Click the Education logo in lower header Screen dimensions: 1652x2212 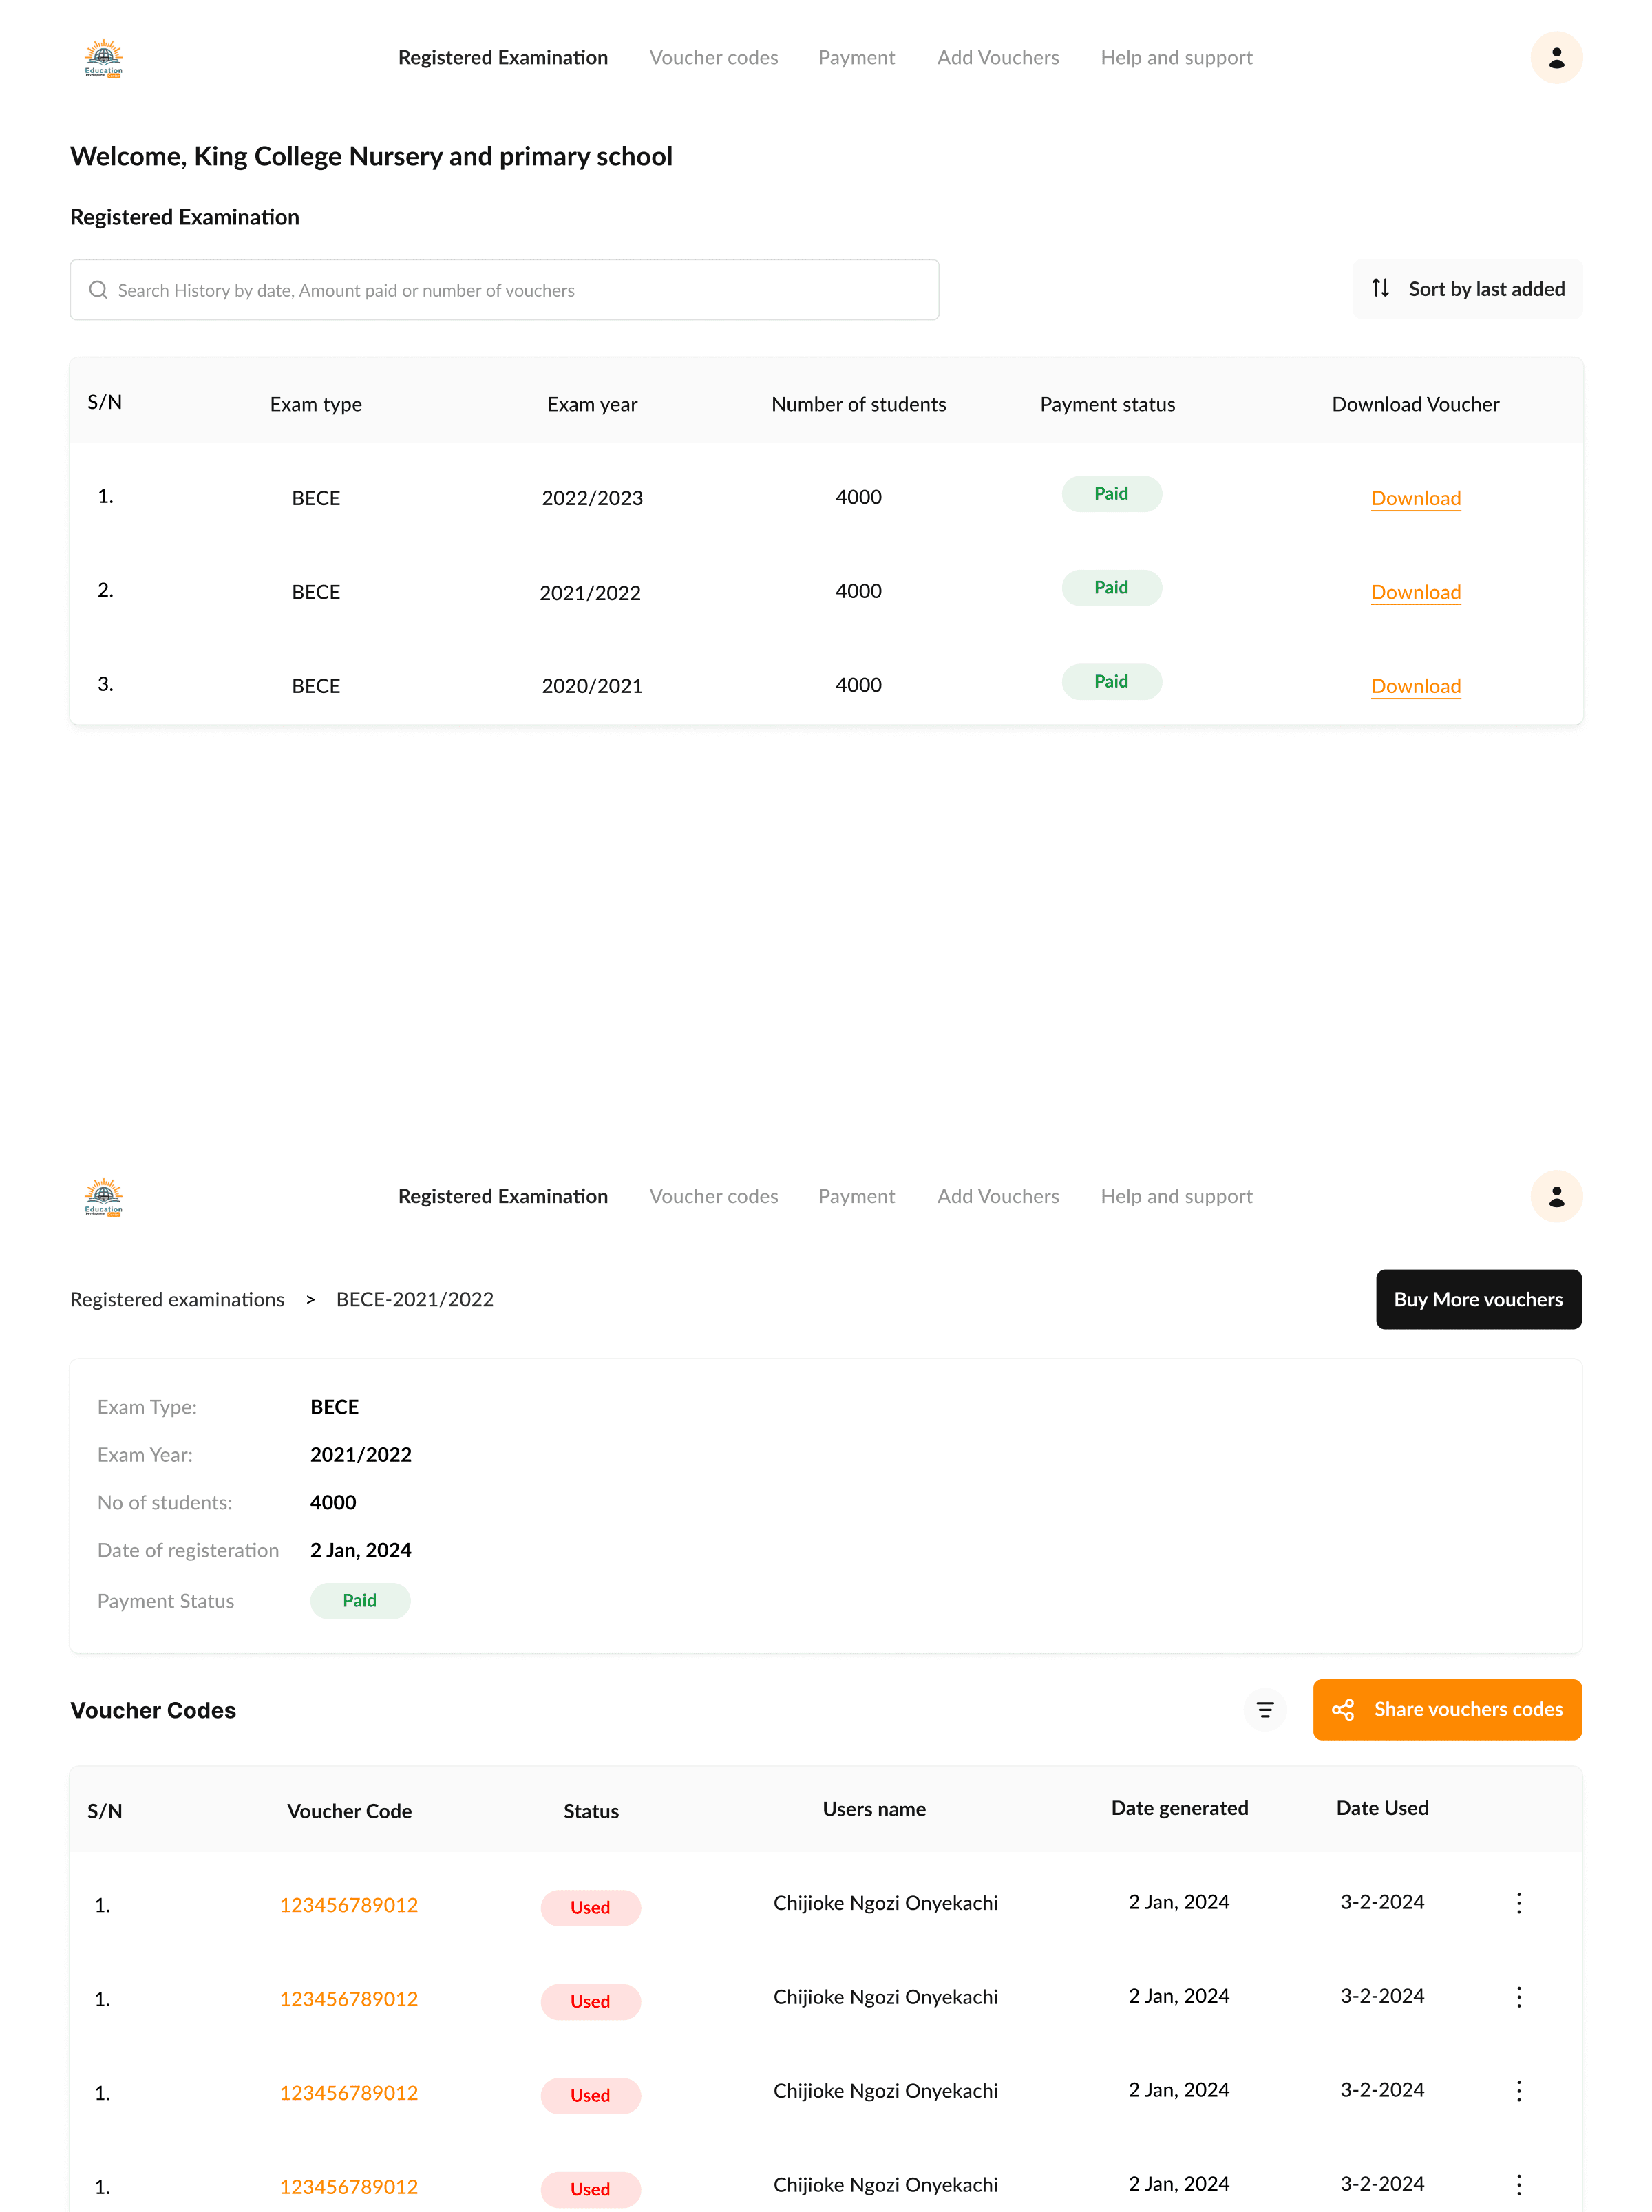click(103, 1196)
